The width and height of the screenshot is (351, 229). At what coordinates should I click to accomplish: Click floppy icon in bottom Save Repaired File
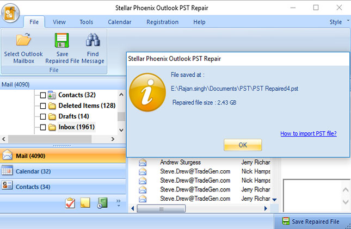click(x=286, y=221)
